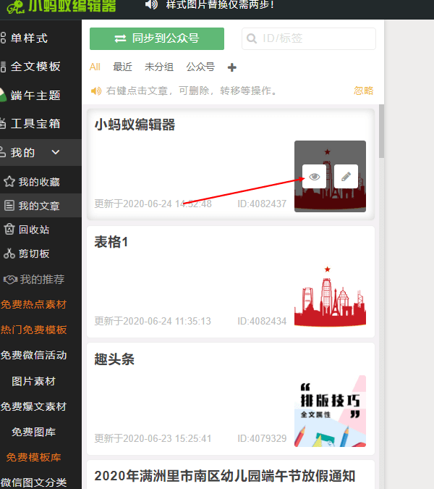Switch to the 最近 tab
The height and width of the screenshot is (489, 434).
click(x=122, y=67)
